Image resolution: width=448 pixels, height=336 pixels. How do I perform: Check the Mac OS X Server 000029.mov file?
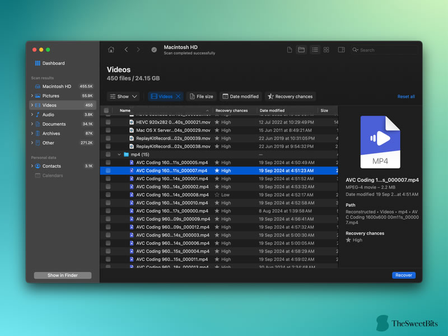(108, 130)
